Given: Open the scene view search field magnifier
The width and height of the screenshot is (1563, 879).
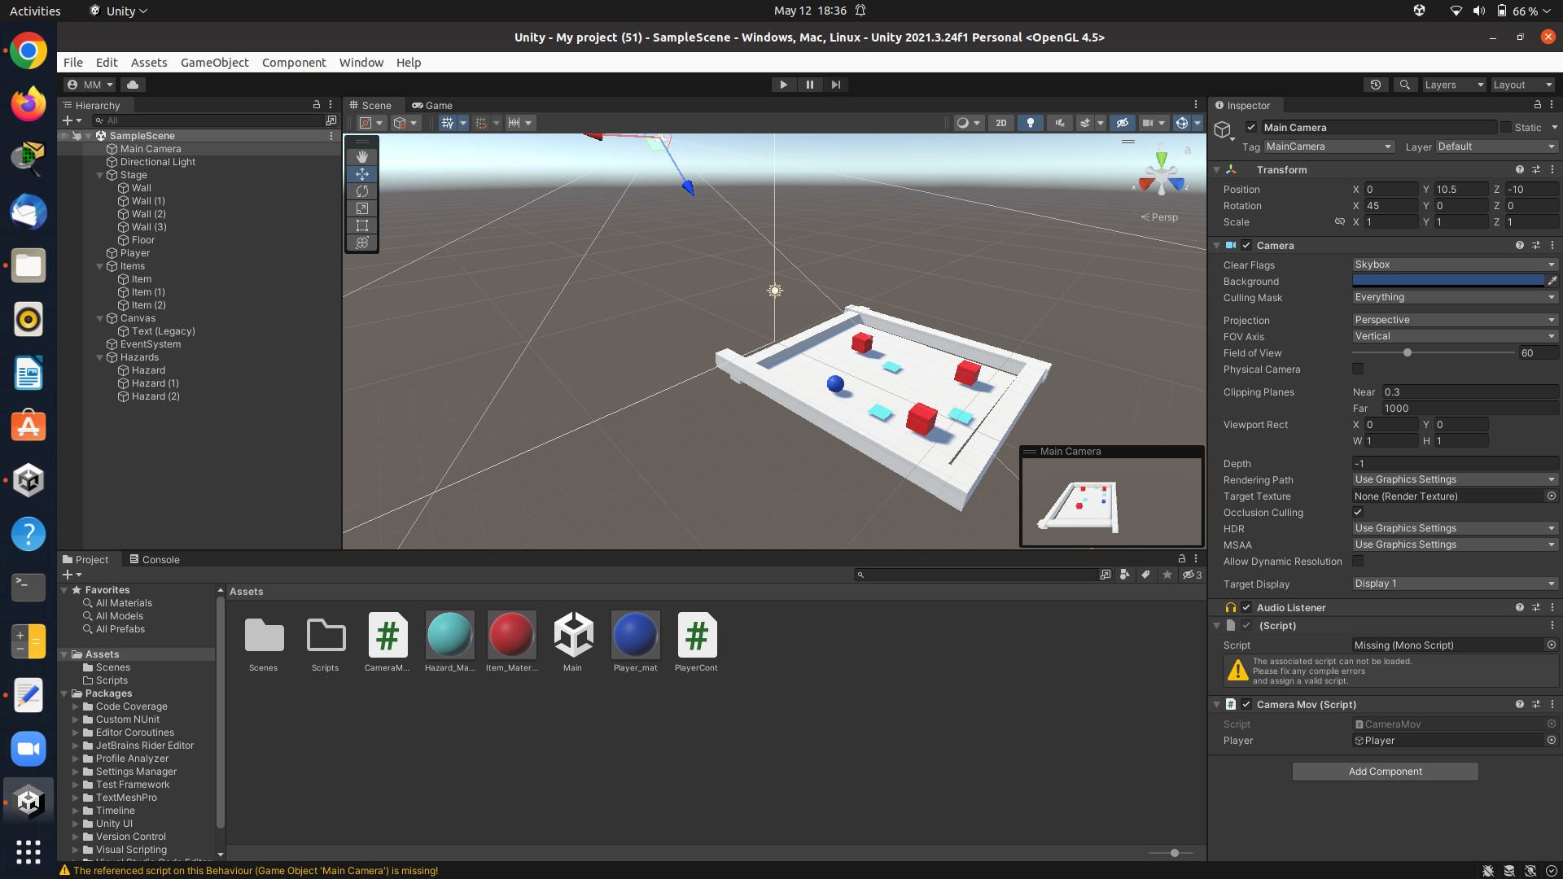Looking at the screenshot, I should [x=1404, y=85].
